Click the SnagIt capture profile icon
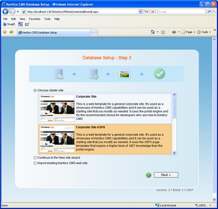 click(27, 24)
